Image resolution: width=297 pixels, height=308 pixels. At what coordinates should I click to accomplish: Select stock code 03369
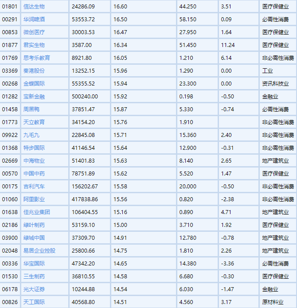pos(10,71)
